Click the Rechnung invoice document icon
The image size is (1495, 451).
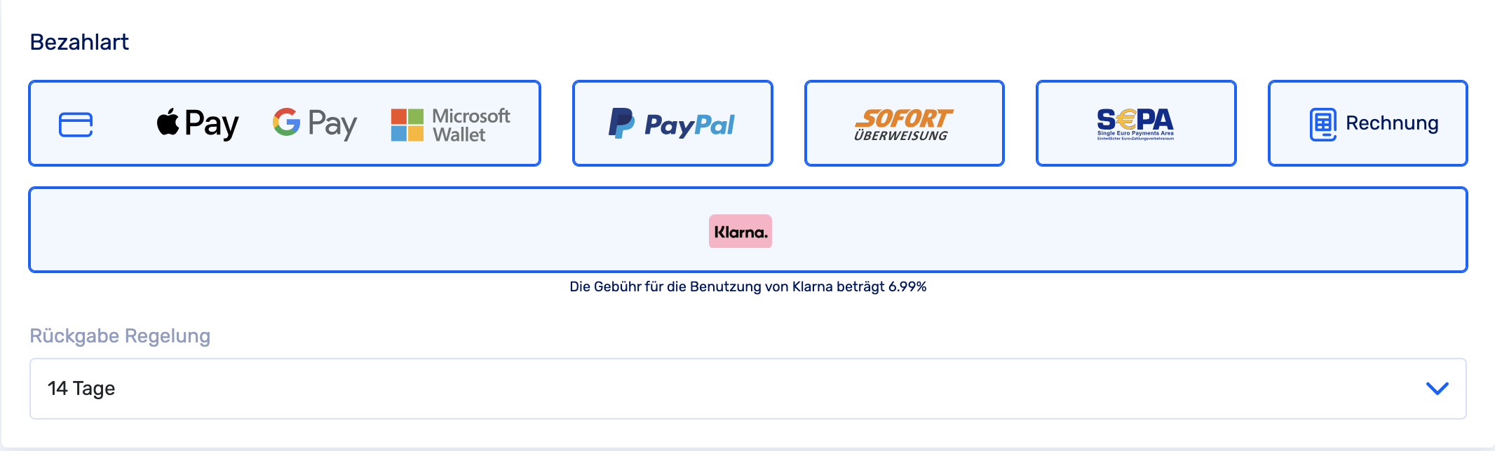(x=1322, y=124)
